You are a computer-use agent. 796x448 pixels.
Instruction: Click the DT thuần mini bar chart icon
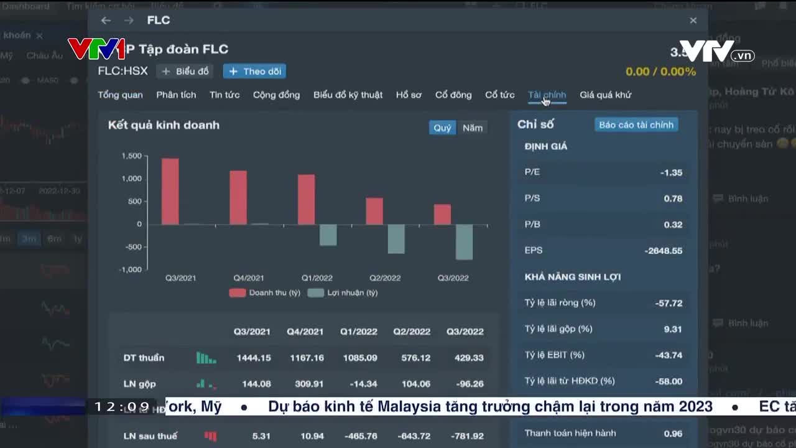click(x=206, y=358)
